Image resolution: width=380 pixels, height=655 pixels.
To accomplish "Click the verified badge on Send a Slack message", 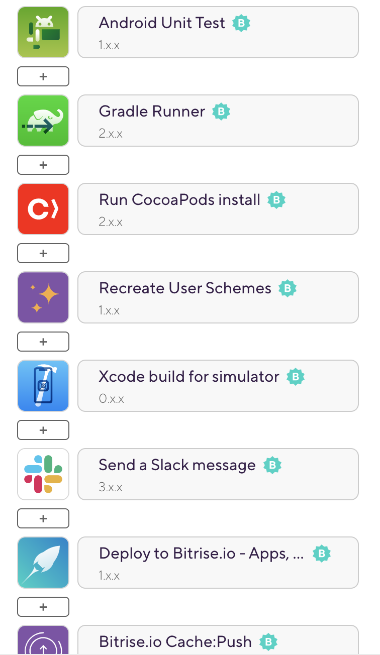I will pyautogui.click(x=272, y=465).
